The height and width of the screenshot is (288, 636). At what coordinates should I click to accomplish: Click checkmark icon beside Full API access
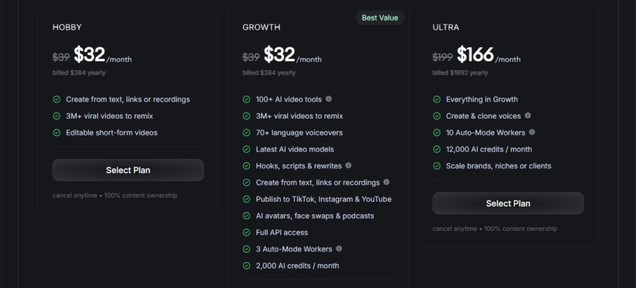(247, 232)
